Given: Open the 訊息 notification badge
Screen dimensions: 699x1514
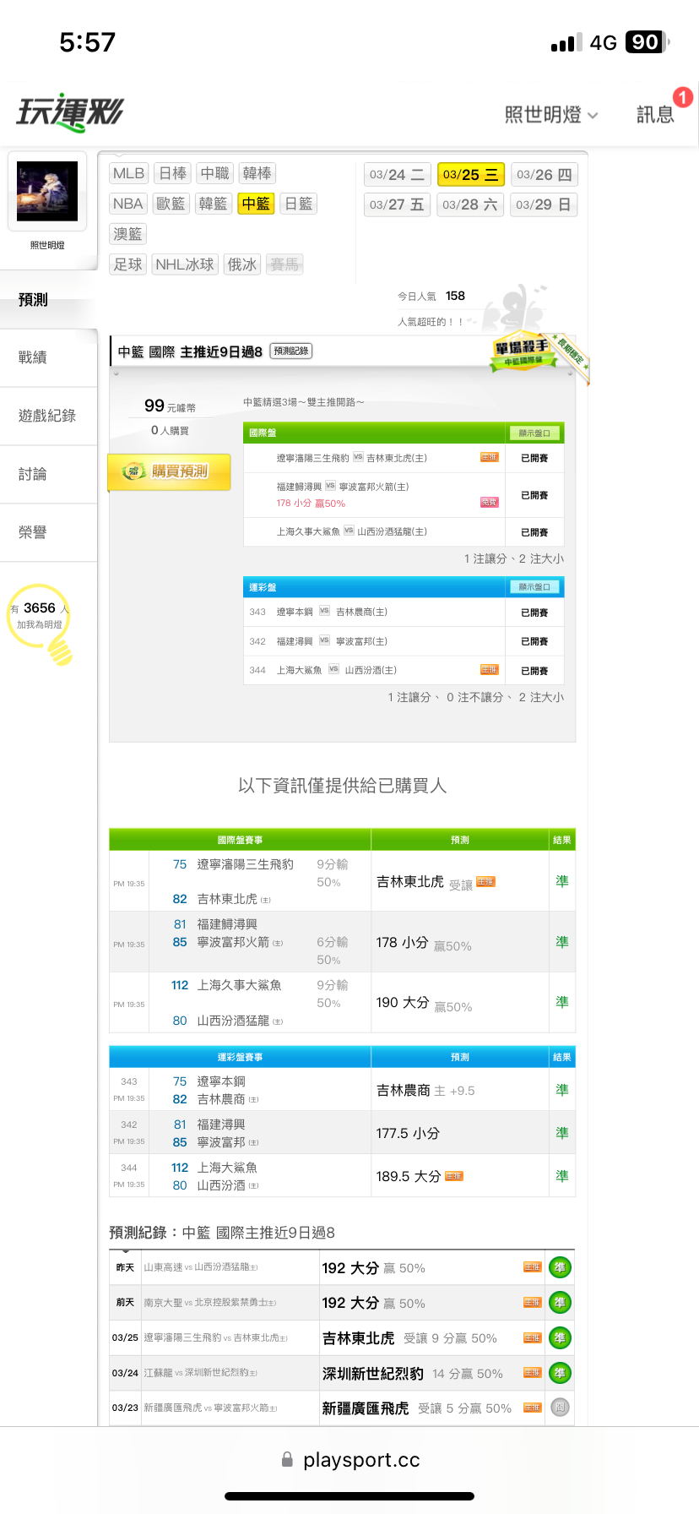Looking at the screenshot, I should (682, 98).
